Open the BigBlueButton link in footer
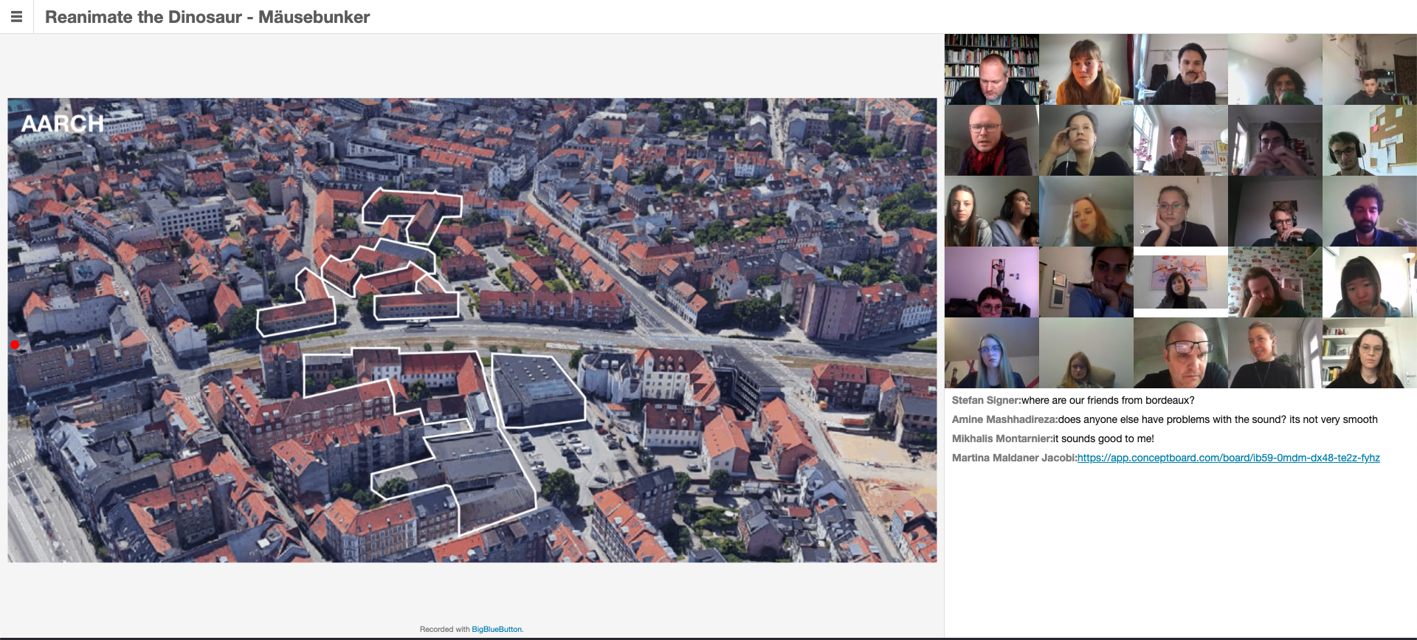The width and height of the screenshot is (1417, 640). point(497,629)
